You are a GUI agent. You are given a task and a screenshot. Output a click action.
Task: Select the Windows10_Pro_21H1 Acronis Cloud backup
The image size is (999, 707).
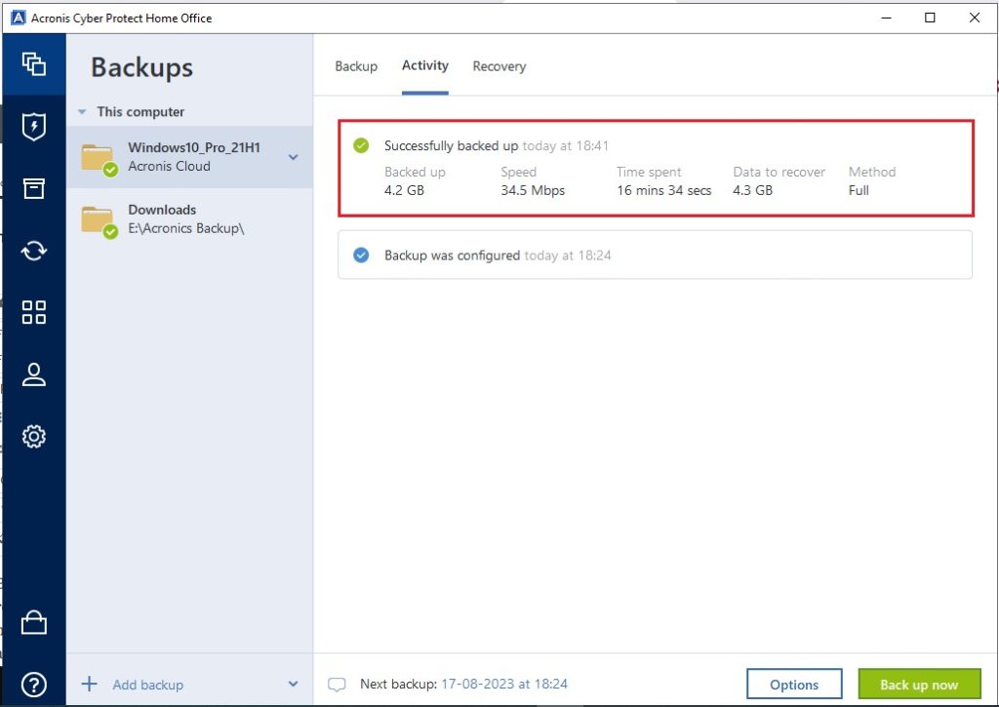click(x=189, y=157)
